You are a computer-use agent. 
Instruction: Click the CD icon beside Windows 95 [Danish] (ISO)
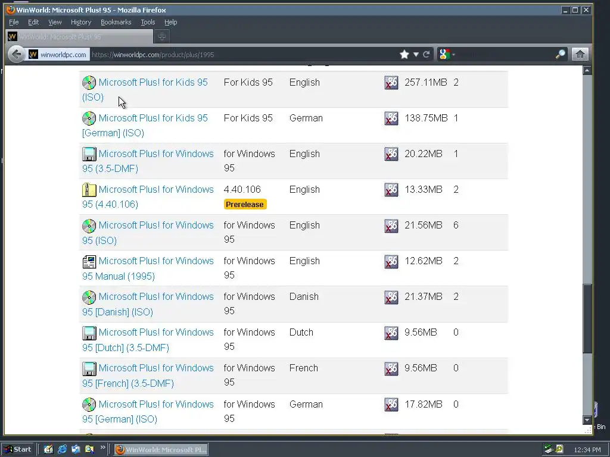(89, 297)
